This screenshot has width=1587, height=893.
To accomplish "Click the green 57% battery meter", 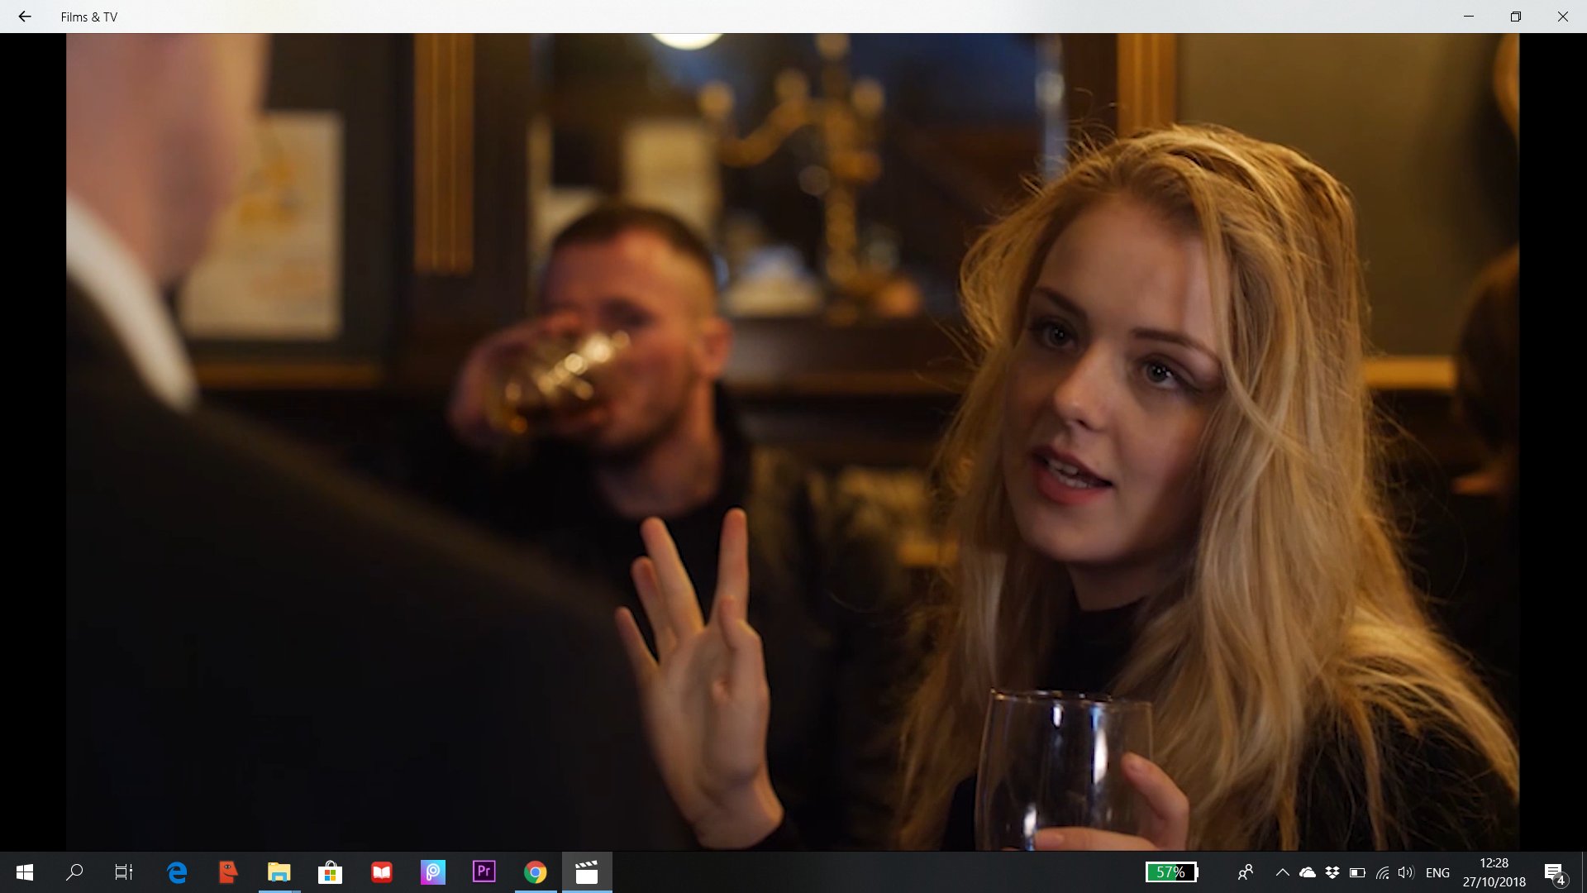I will [1172, 872].
